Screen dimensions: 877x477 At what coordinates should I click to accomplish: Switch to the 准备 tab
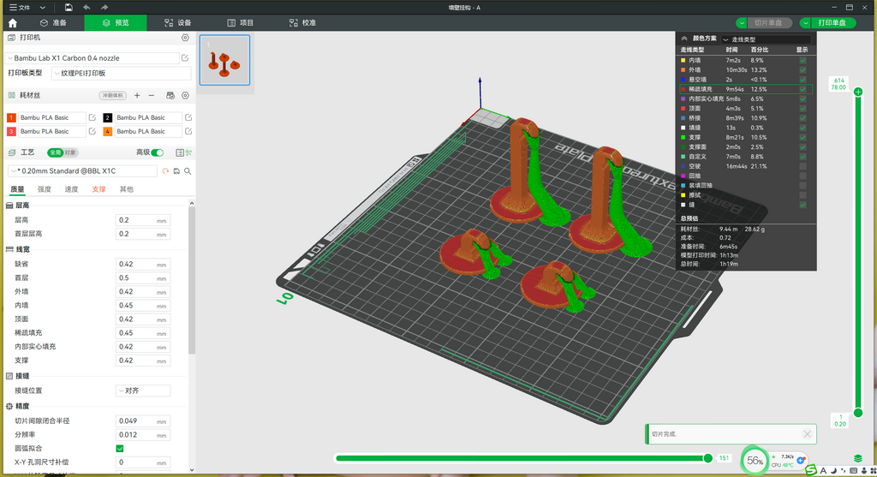pos(53,23)
